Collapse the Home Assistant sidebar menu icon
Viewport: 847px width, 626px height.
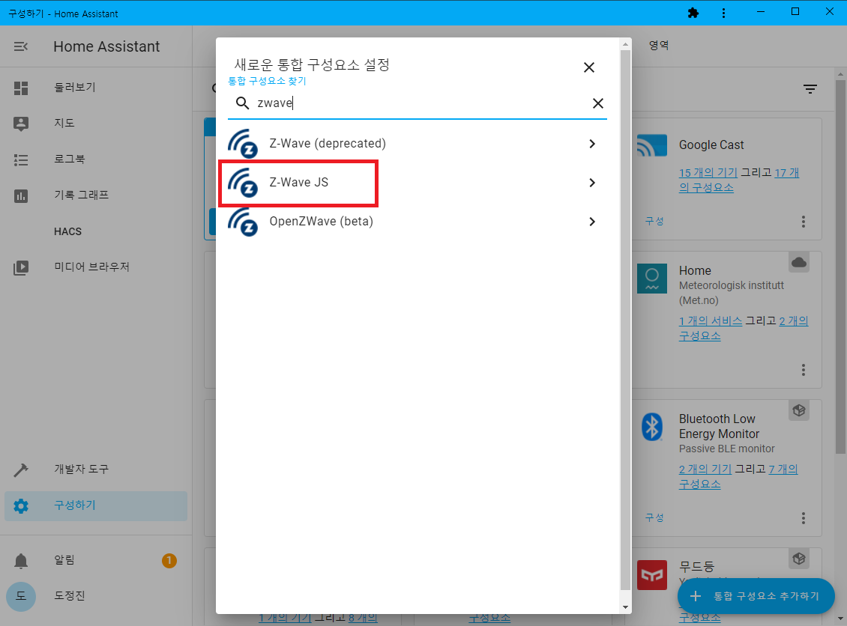[20, 46]
